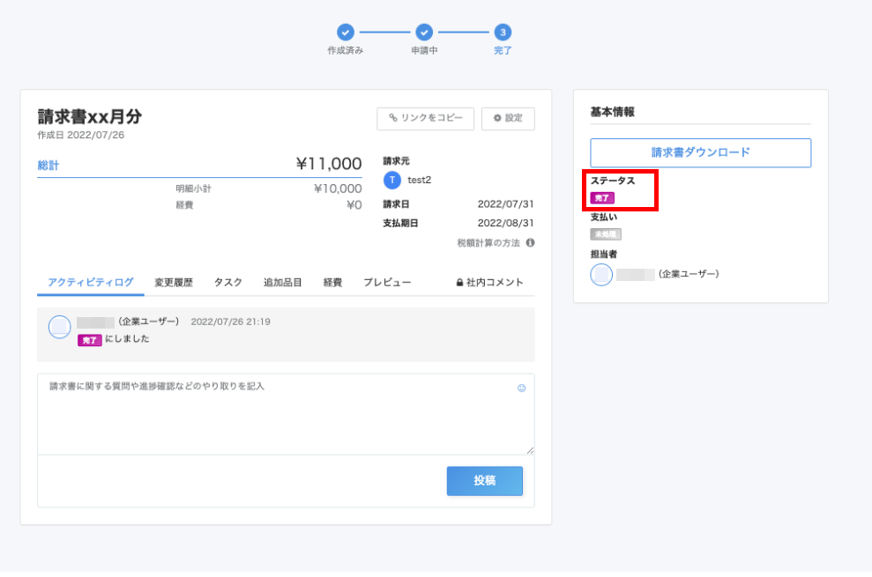The width and height of the screenshot is (872, 577).
Task: Click the 未処理 payment badge
Action: pos(606,234)
